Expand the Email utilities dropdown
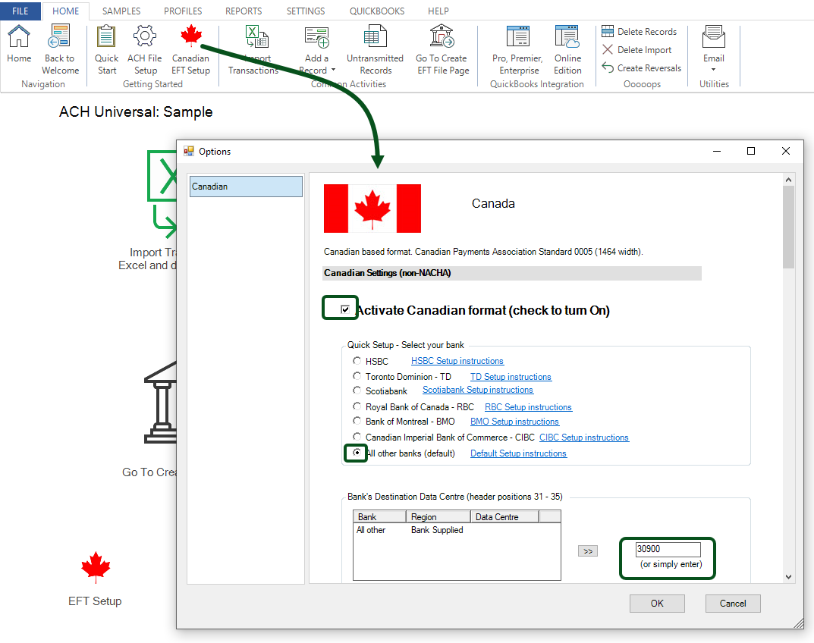 (713, 68)
